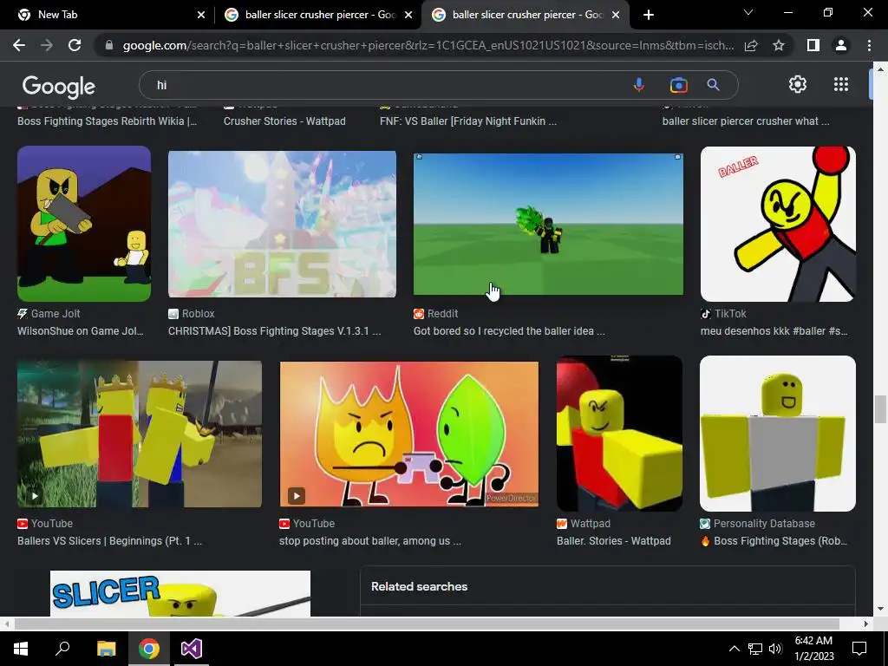The height and width of the screenshot is (666, 888).
Task: Open Chrome side panel
Action: tap(813, 45)
